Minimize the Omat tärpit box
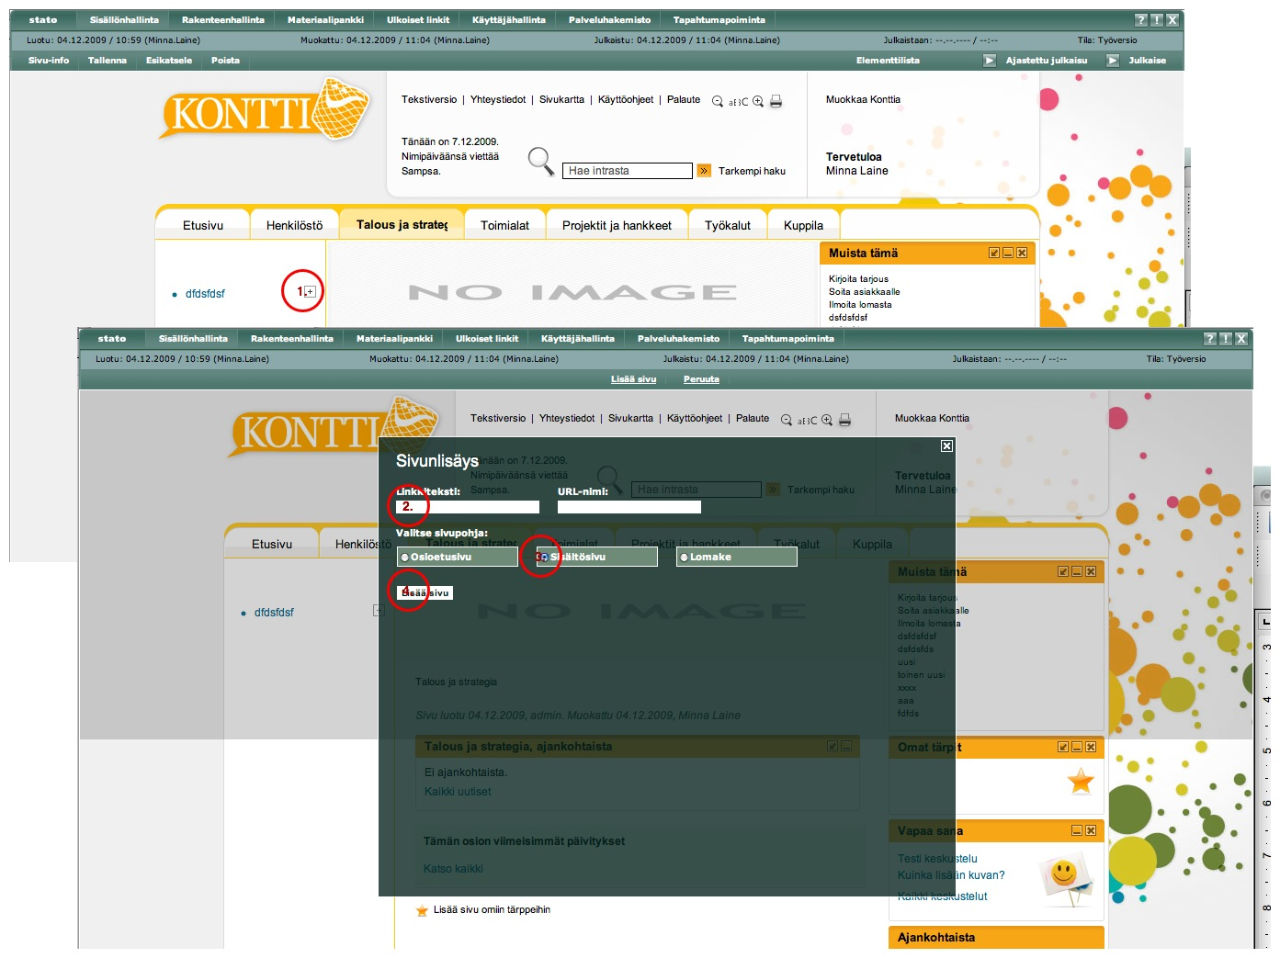Screen dimensions: 1280x958 1077,747
